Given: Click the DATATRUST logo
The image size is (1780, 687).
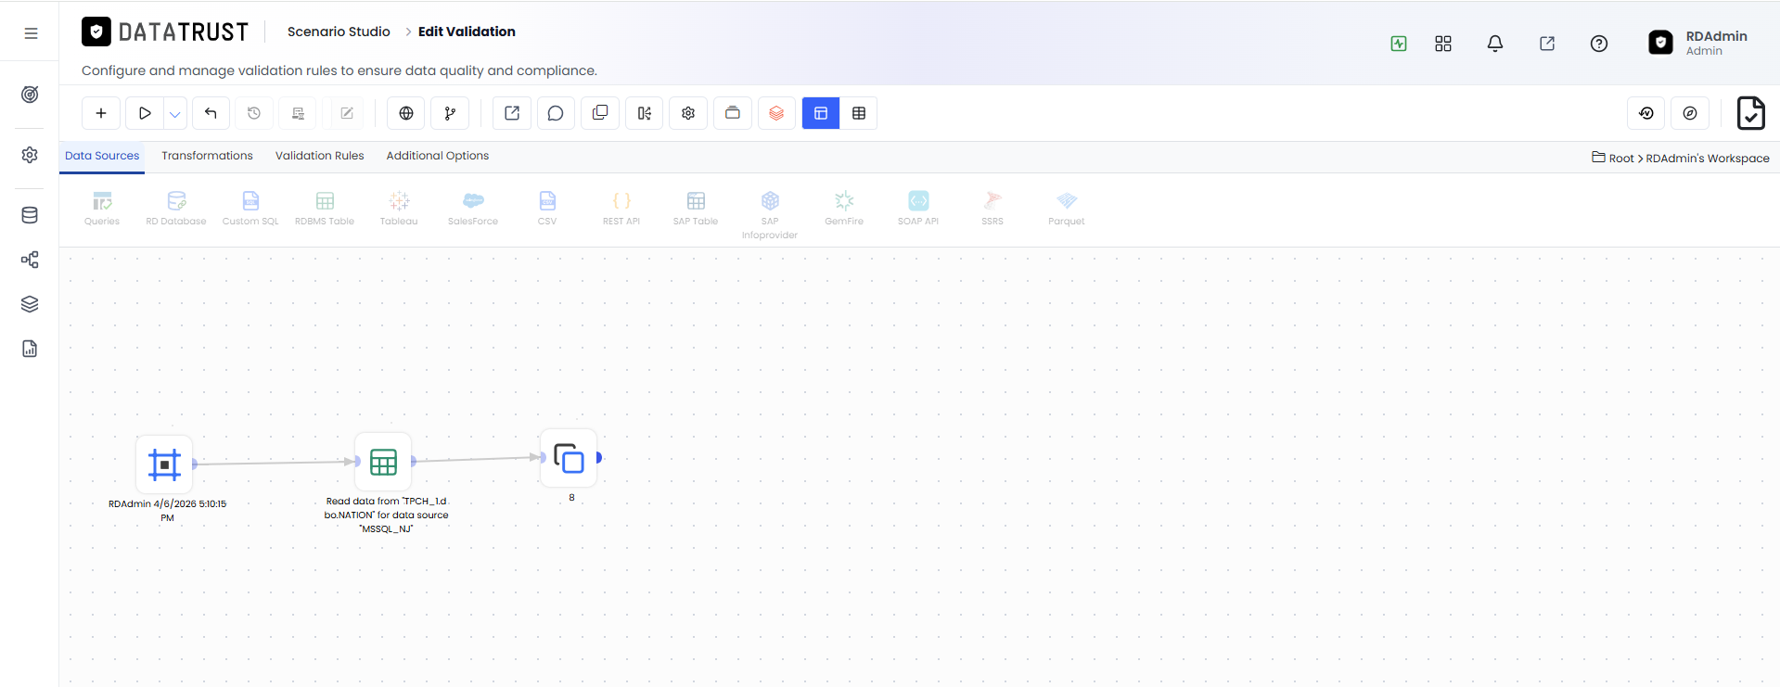Looking at the screenshot, I should pos(165,32).
